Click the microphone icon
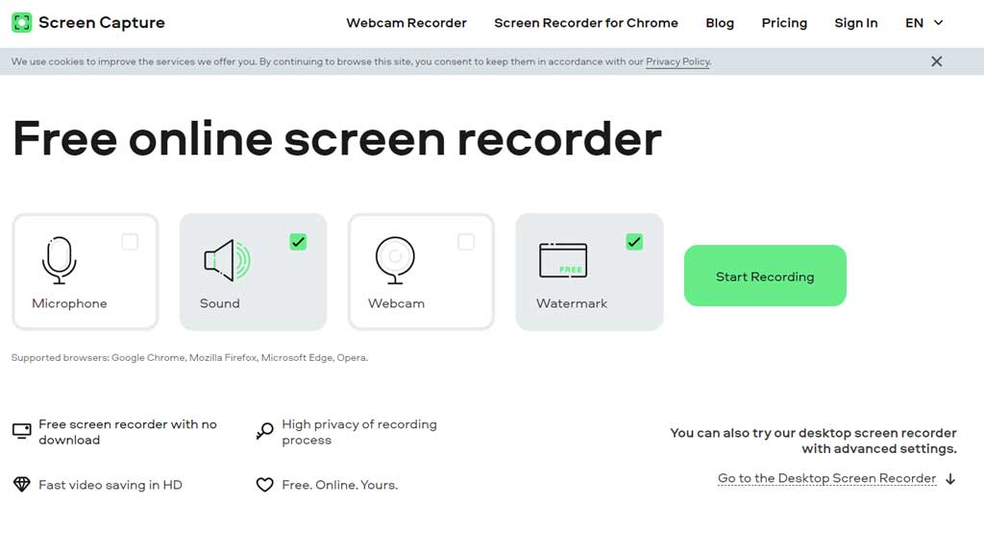Viewport: 984px width, 552px height. tap(59, 260)
